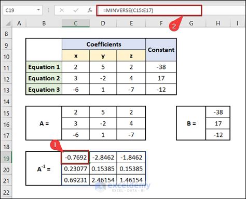Click matrix B value -12 in column H
This screenshot has width=246, height=199.
click(x=218, y=135)
